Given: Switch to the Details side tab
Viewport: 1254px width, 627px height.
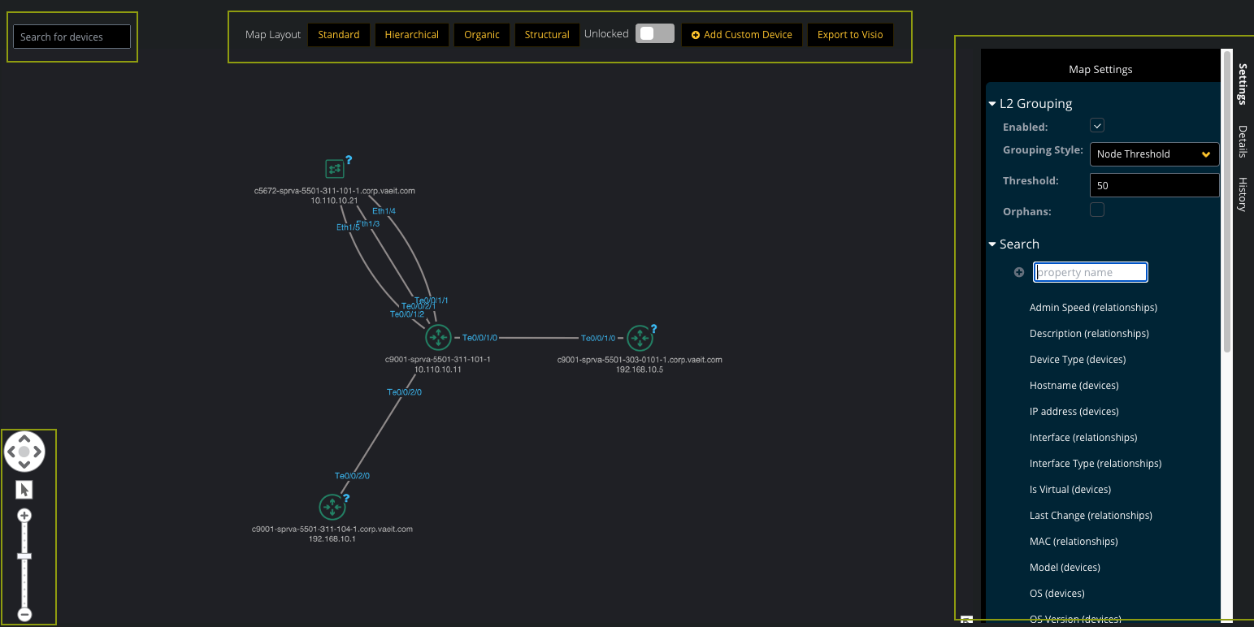Looking at the screenshot, I should click(1242, 141).
